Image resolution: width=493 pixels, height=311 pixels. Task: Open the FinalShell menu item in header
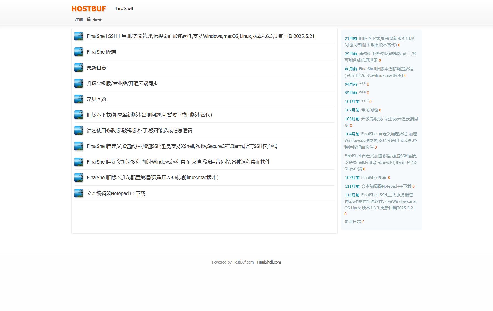124,9
